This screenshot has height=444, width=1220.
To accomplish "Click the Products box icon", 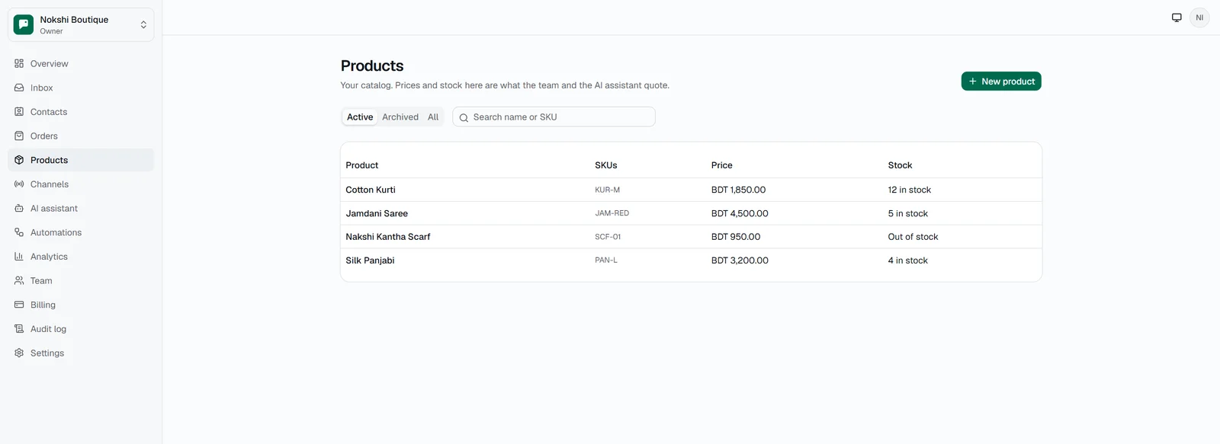I will point(19,160).
